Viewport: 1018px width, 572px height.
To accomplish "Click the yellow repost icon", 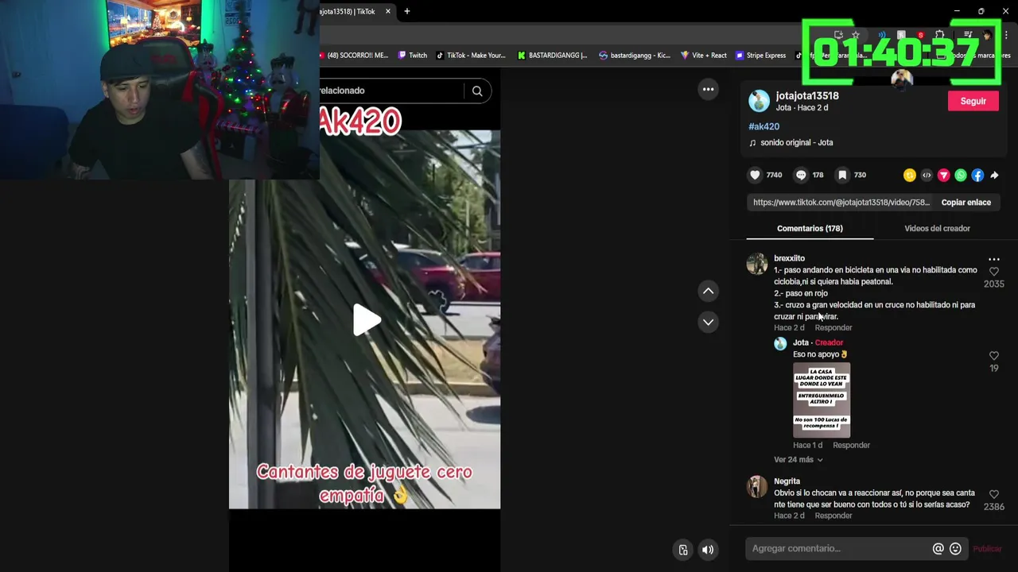I will click(x=910, y=175).
